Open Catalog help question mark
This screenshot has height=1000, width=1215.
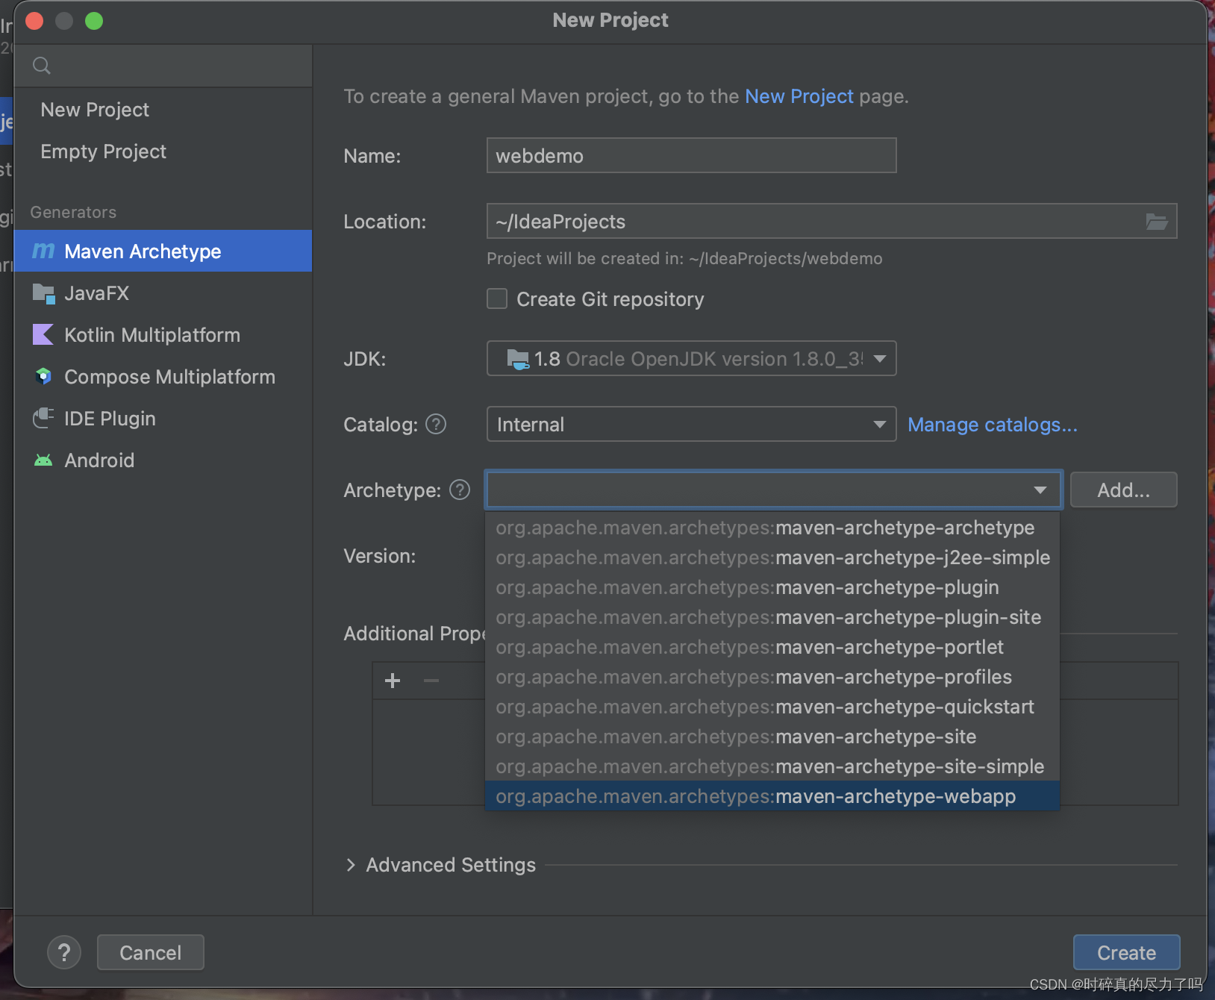tap(436, 424)
